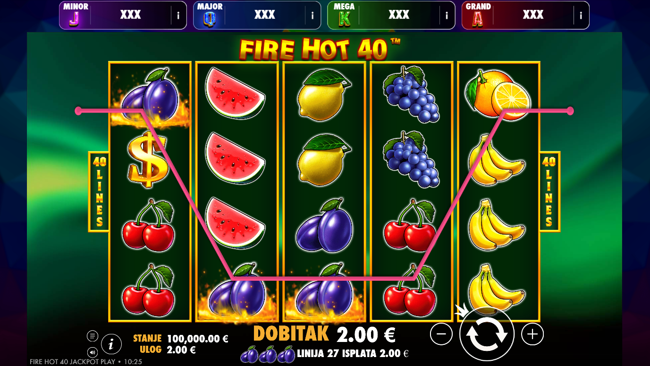Image resolution: width=650 pixels, height=366 pixels.
Task: Spin the reels with the circular arrows button
Action: (487, 334)
